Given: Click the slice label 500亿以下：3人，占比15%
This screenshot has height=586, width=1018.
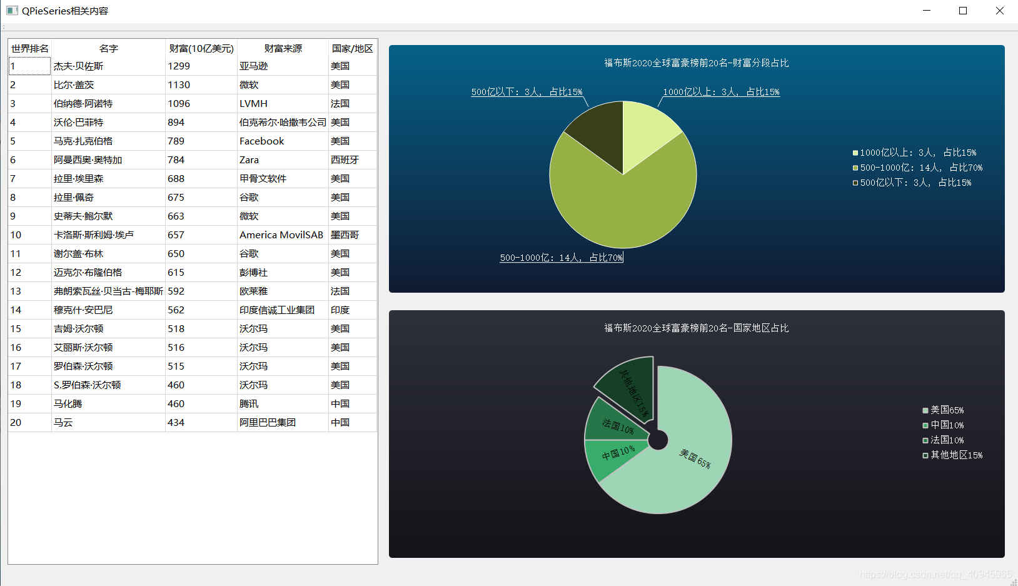Looking at the screenshot, I should click(x=527, y=92).
